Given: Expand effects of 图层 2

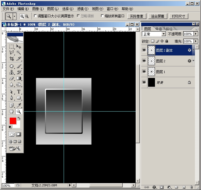Looking at the screenshot, I should [x=194, y=61].
